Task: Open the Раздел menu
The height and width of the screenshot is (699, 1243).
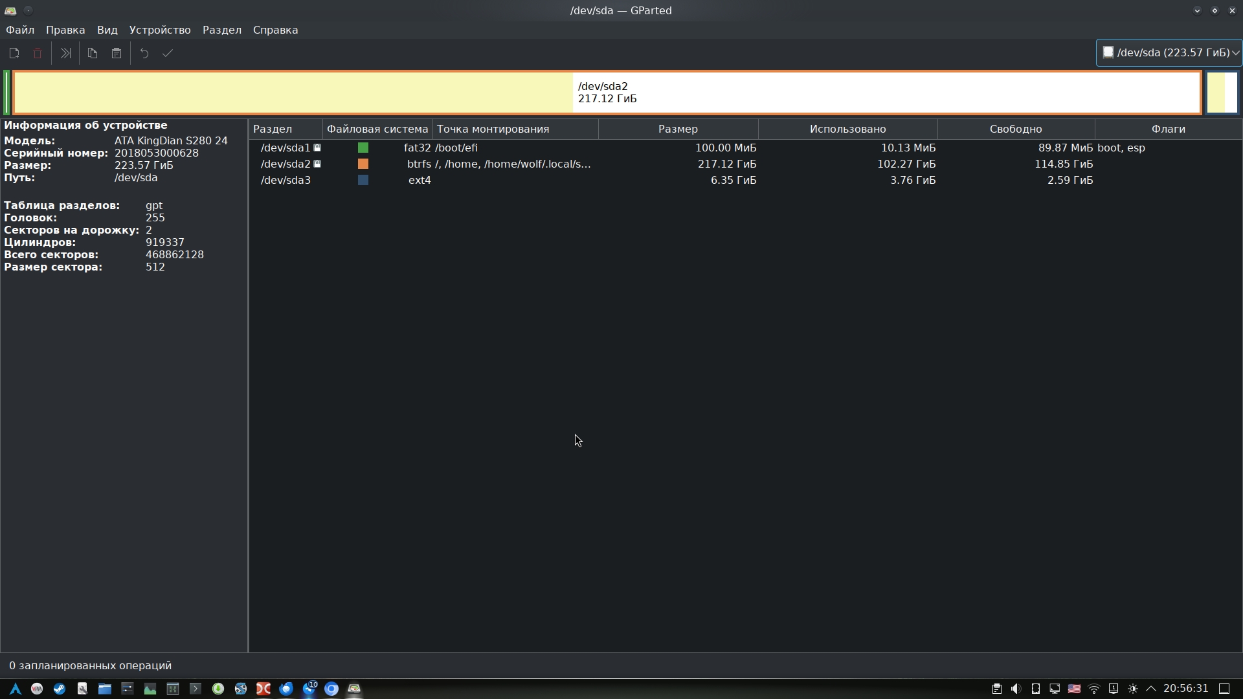Action: coord(221,30)
